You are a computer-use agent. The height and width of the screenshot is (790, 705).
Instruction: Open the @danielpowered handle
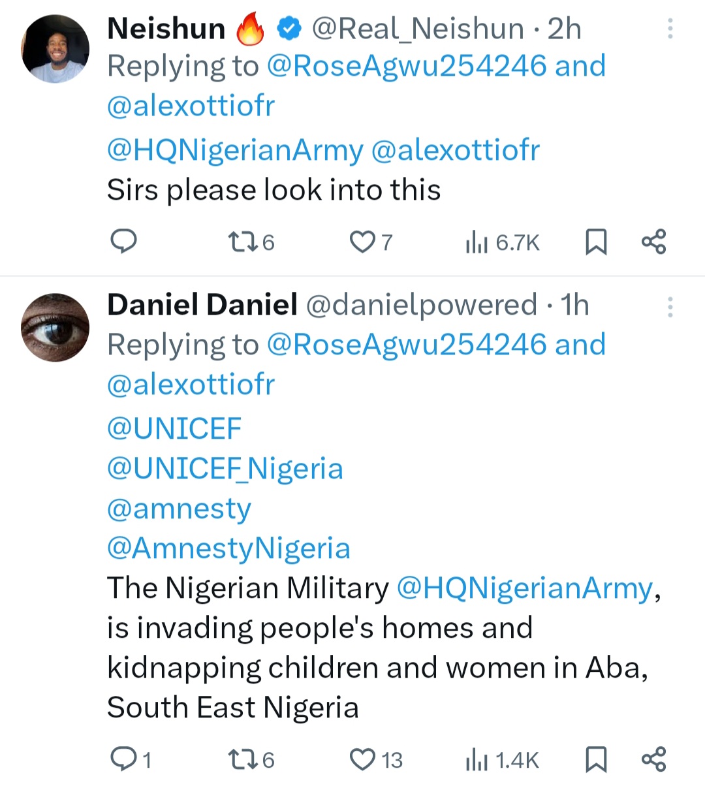pos(421,305)
